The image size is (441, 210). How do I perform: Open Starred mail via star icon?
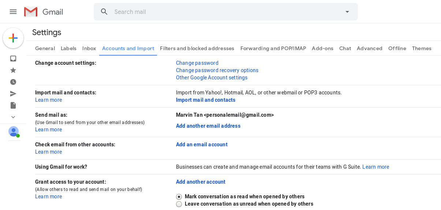(x=13, y=70)
